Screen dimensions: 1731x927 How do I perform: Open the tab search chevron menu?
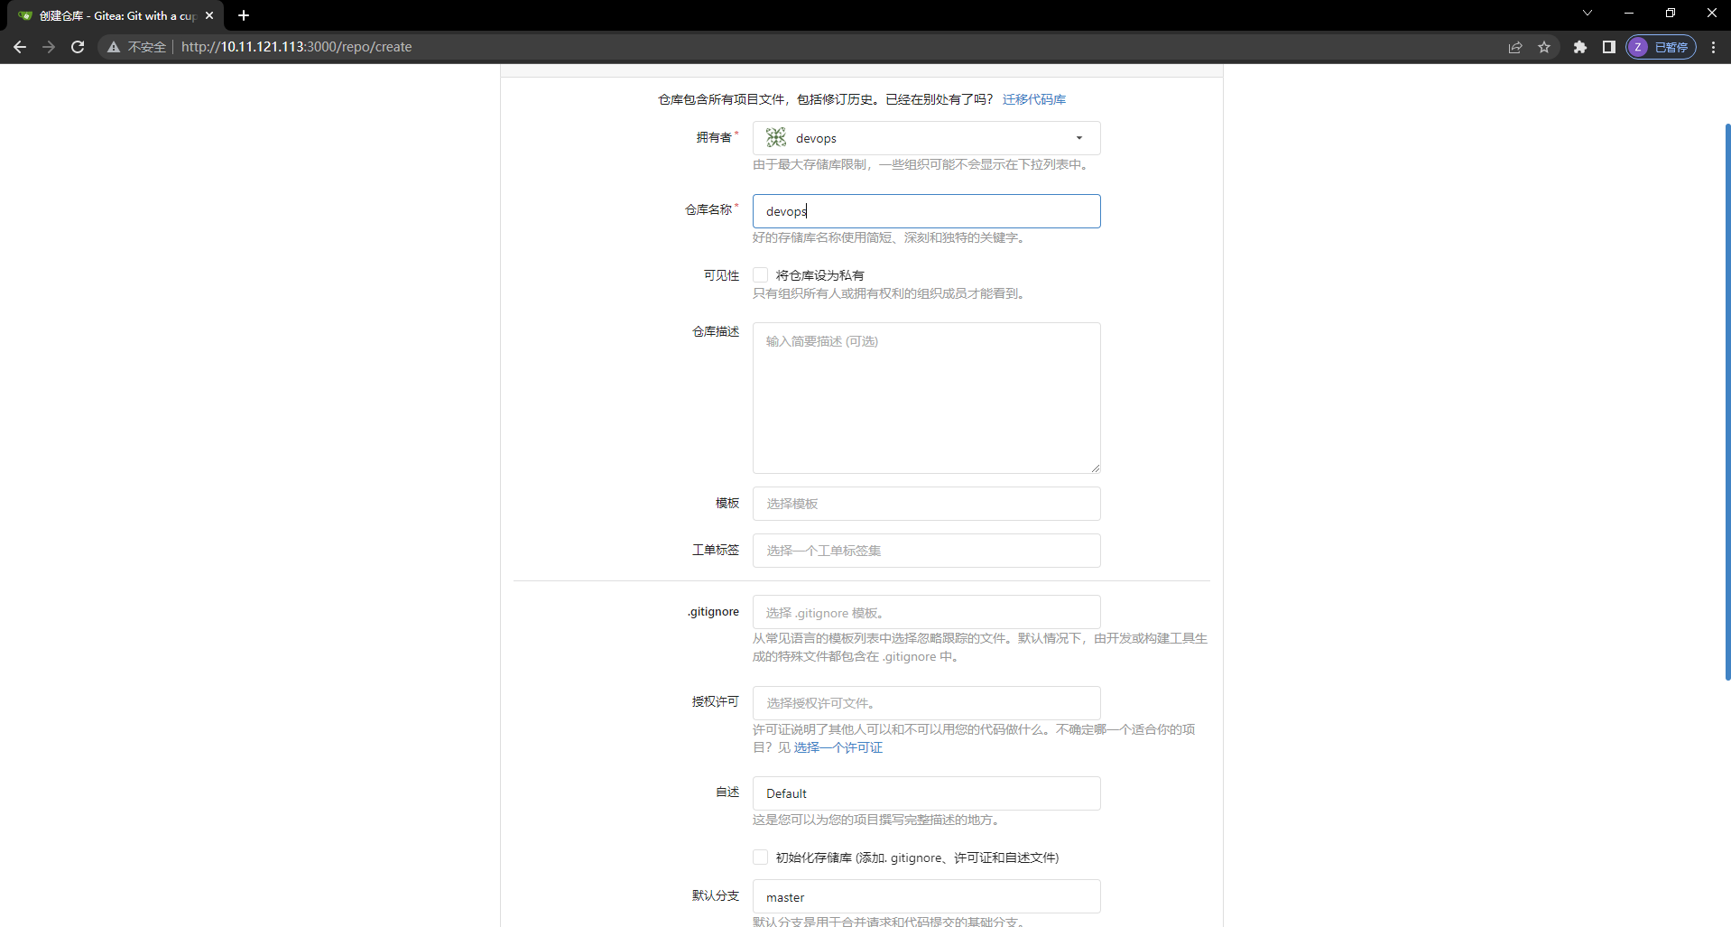[1587, 13]
